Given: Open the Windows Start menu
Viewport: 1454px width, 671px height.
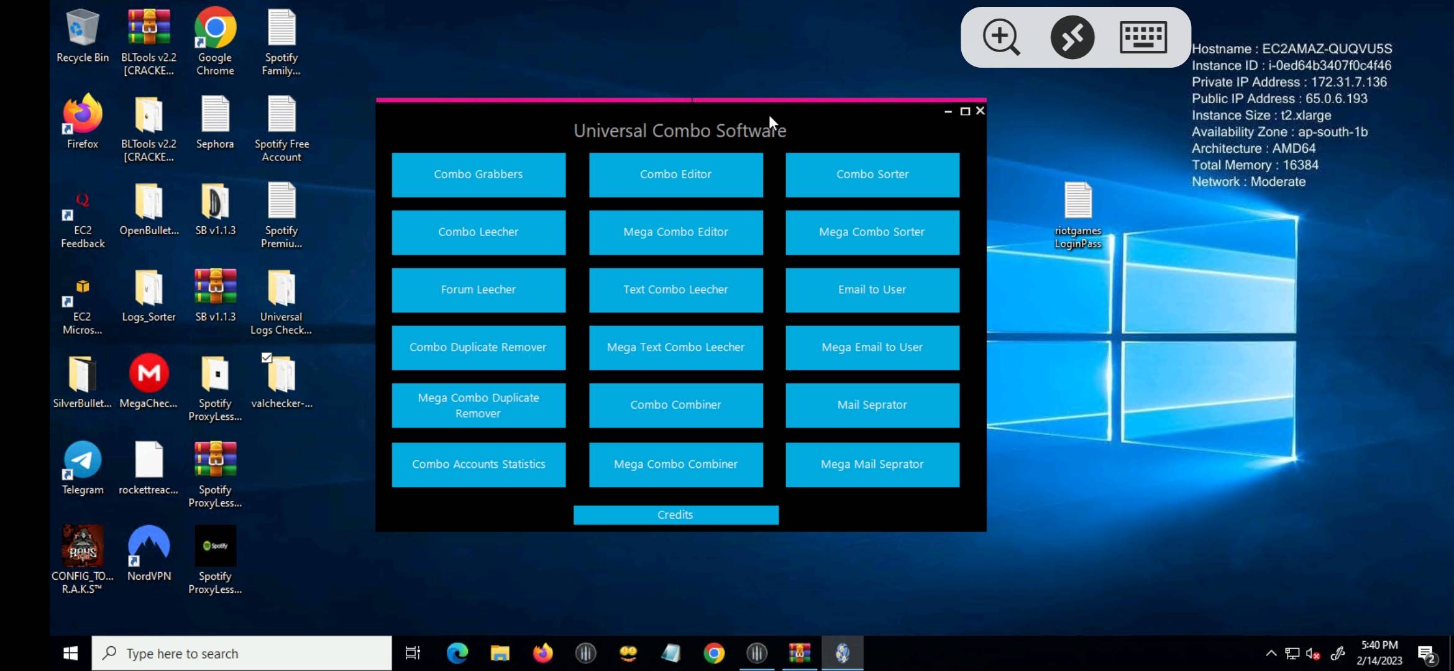Looking at the screenshot, I should click(70, 653).
